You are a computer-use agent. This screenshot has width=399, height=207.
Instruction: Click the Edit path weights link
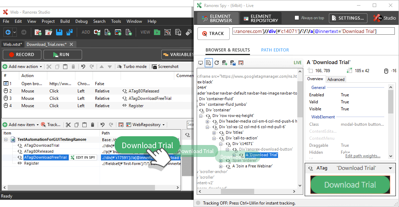(363, 156)
